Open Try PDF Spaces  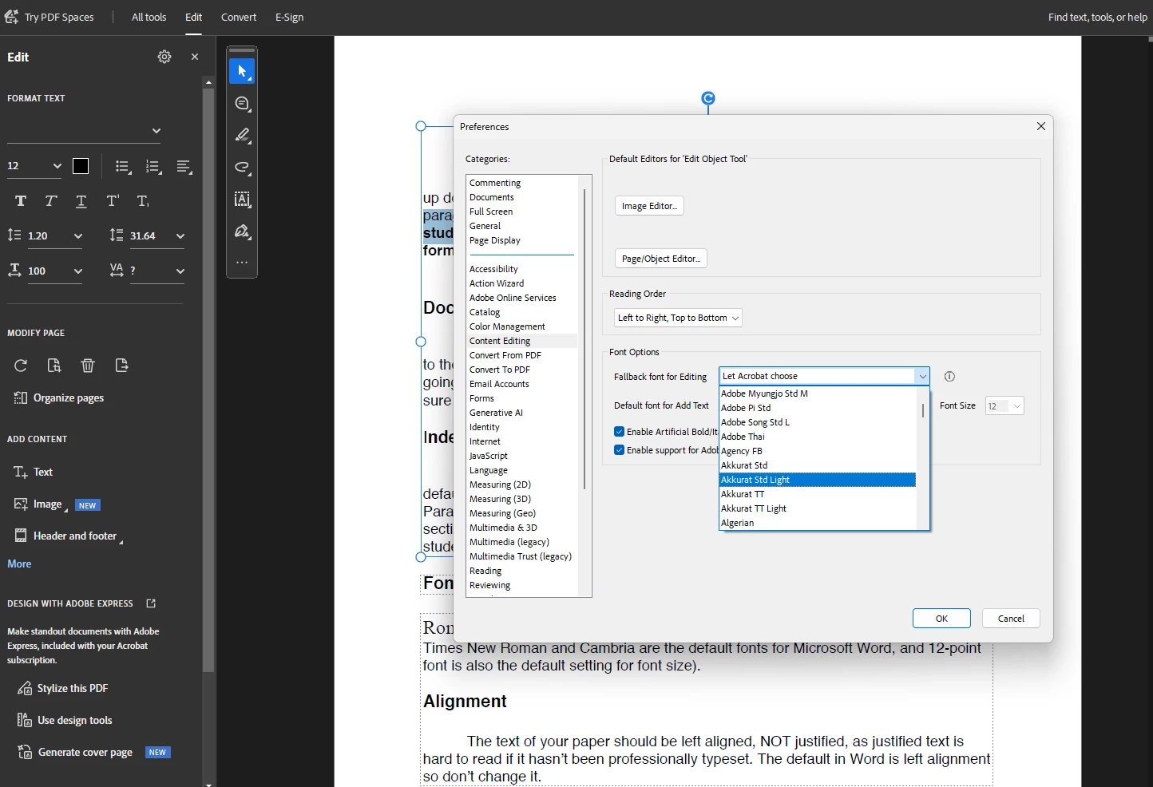point(50,17)
